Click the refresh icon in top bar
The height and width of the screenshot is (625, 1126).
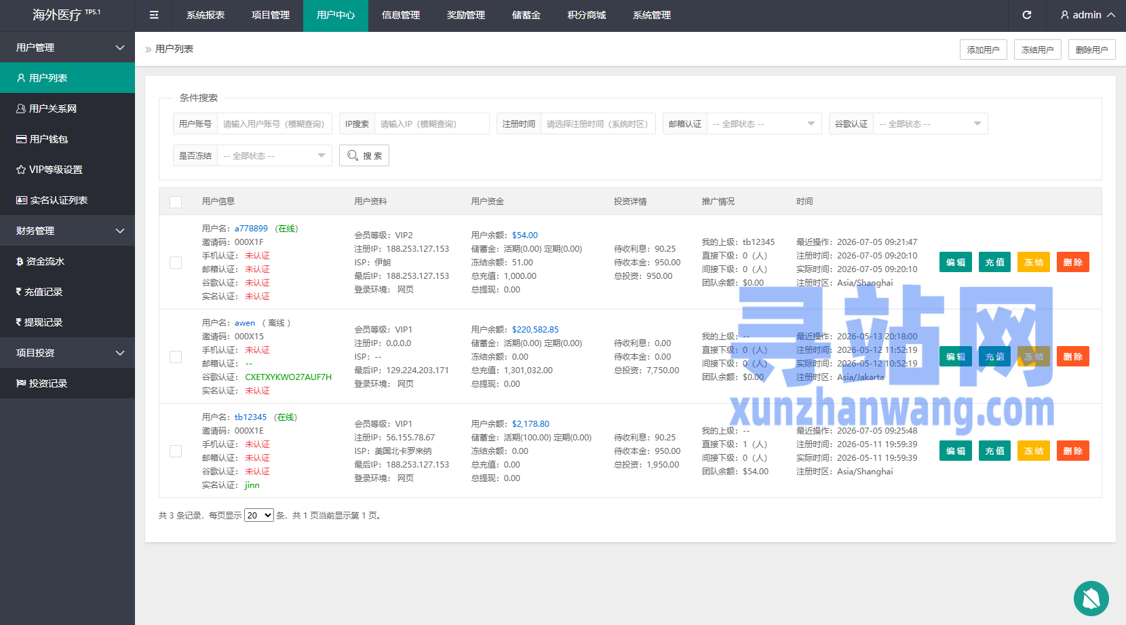(x=1027, y=15)
